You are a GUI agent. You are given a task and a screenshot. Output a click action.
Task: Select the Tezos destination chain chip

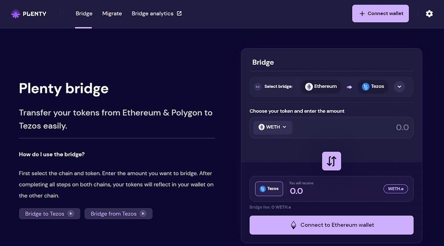click(373, 87)
